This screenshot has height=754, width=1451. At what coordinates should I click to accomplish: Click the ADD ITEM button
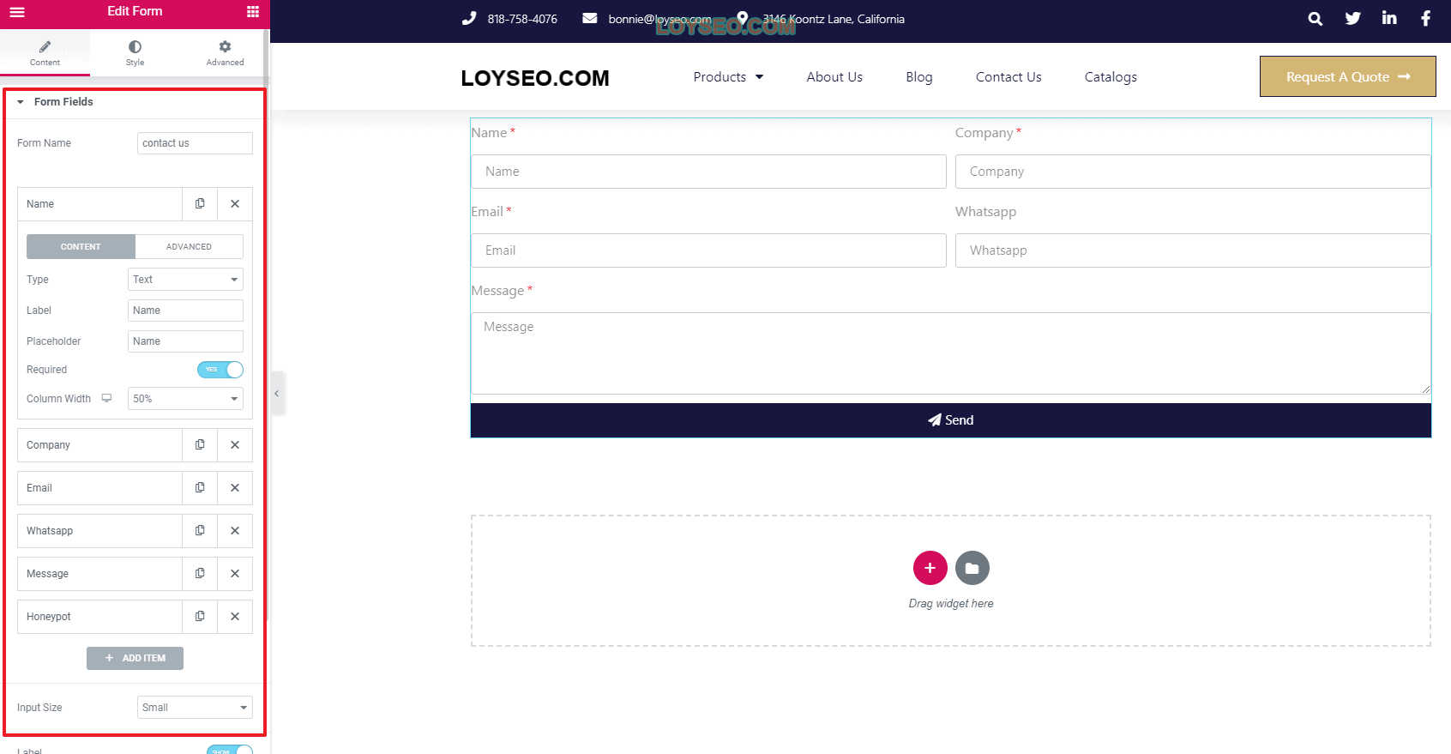click(x=135, y=658)
